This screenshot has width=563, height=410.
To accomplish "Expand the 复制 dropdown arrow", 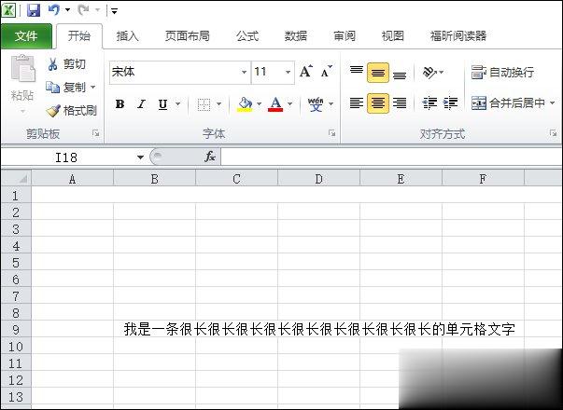I will click(x=92, y=87).
